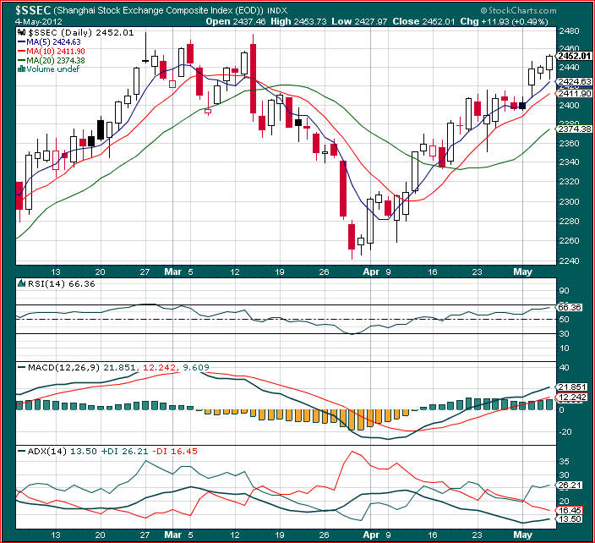Image resolution: width=595 pixels, height=543 pixels.
Task: Click the High 2453.73 value
Action: point(298,22)
